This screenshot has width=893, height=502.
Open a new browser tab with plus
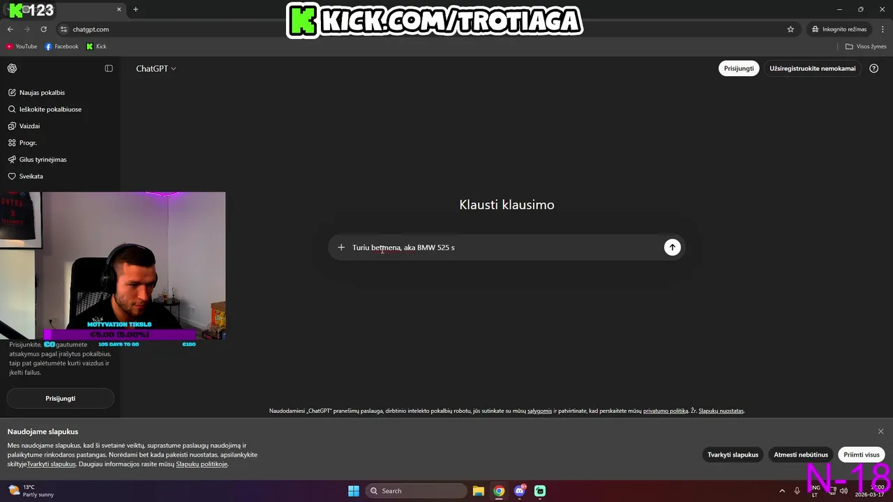coord(135,9)
